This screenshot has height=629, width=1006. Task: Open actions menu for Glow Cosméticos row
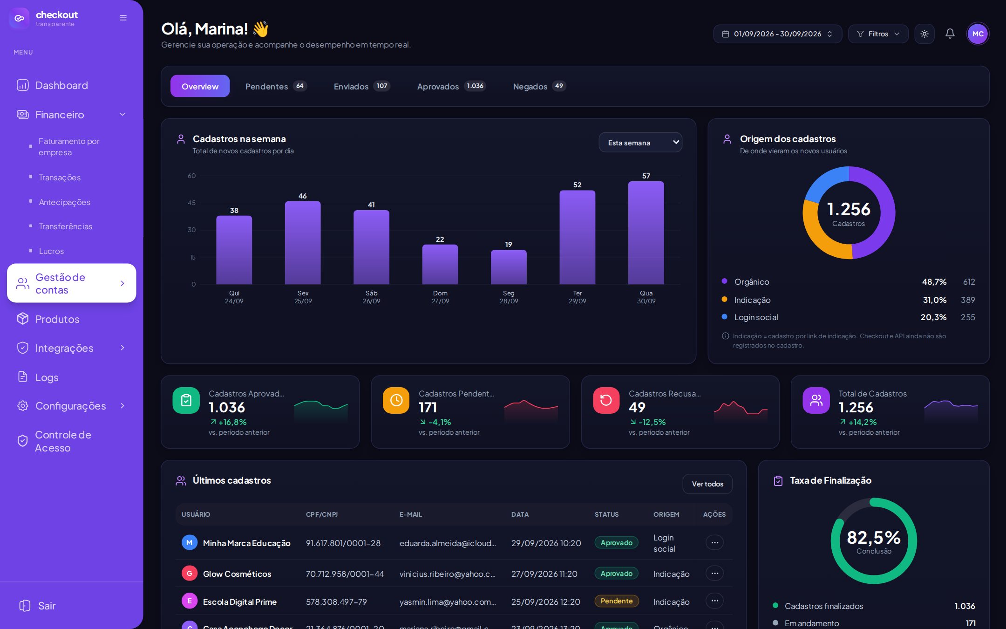tap(714, 573)
